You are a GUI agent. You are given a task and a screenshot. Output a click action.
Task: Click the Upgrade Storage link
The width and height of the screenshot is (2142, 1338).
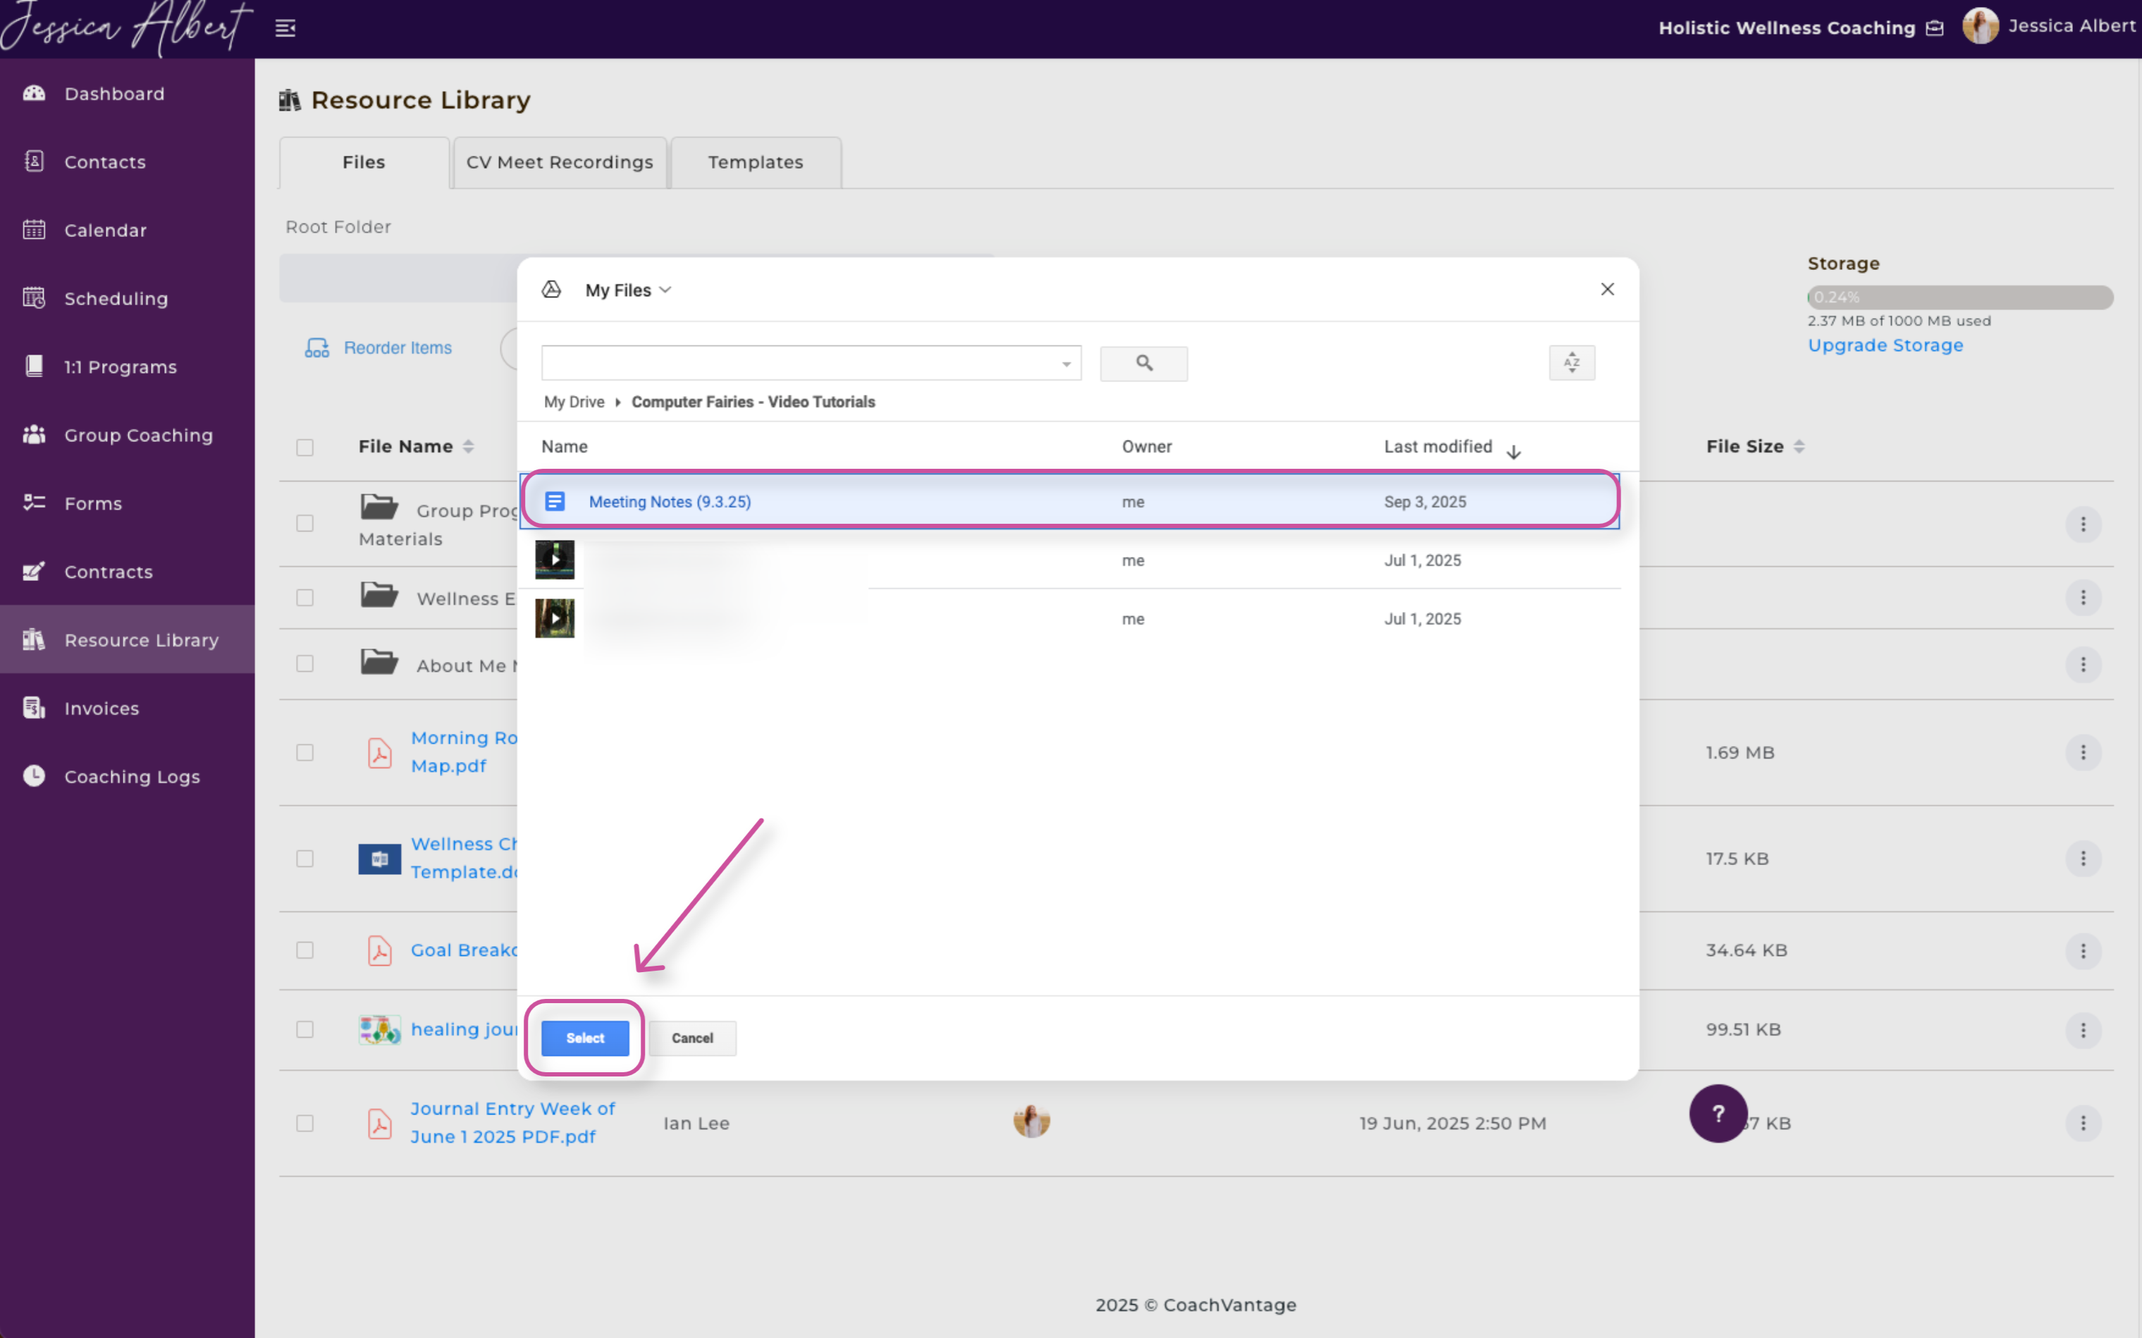point(1885,346)
